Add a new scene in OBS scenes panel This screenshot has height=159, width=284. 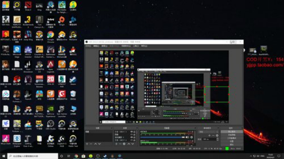coord(87,144)
